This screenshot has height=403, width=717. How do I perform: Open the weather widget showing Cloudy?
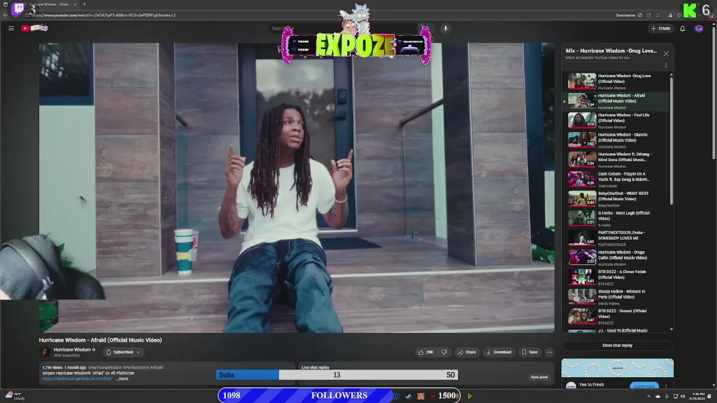[x=15, y=396]
